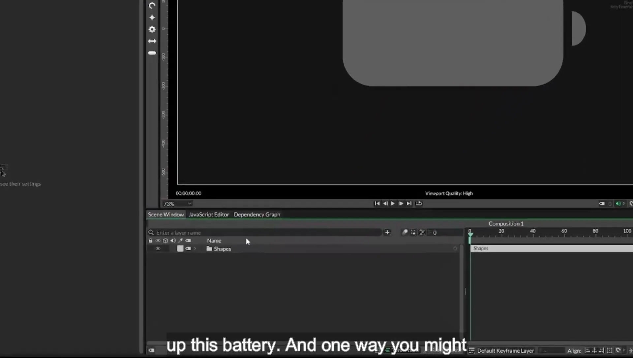
Task: Switch to the JavaScript Editor tab
Action: point(209,215)
